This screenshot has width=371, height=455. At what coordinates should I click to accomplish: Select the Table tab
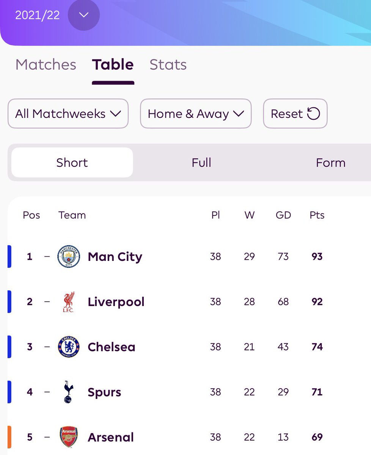[x=113, y=64]
